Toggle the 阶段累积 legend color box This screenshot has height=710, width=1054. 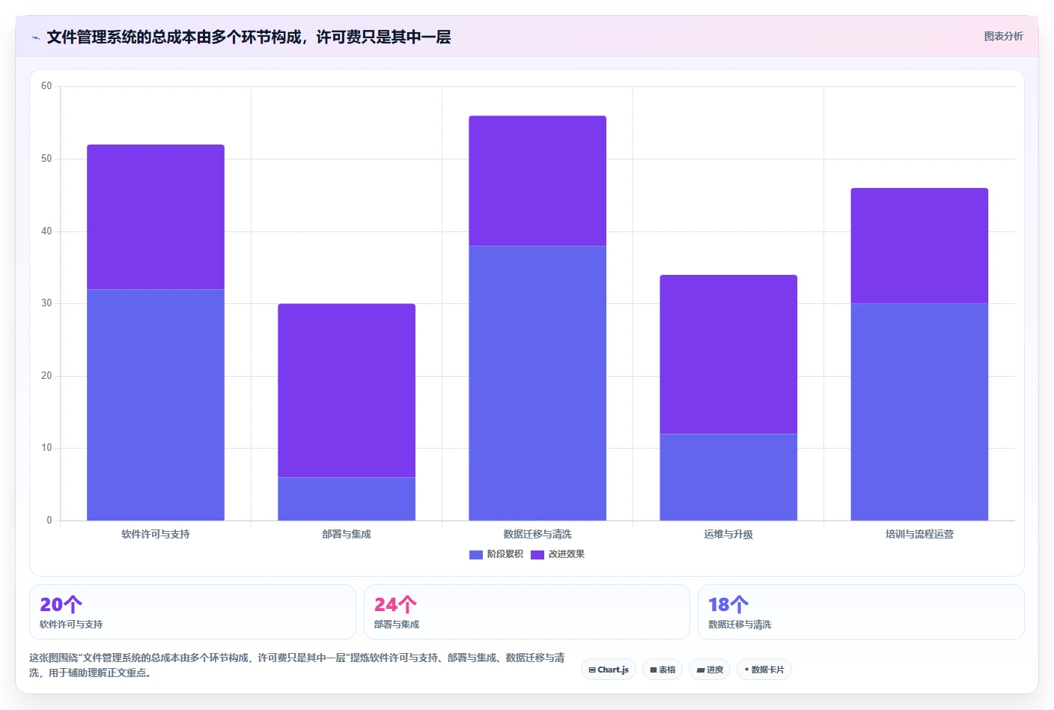point(476,555)
